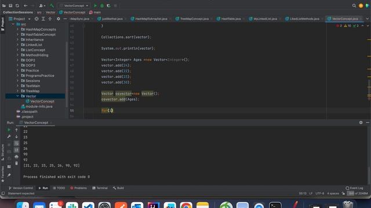The width and height of the screenshot is (371, 208).
Task: Click the errors and warnings inspection widget
Action: click(x=347, y=25)
